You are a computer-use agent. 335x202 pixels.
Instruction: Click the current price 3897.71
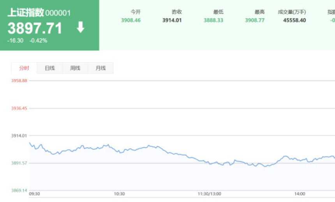[35, 28]
